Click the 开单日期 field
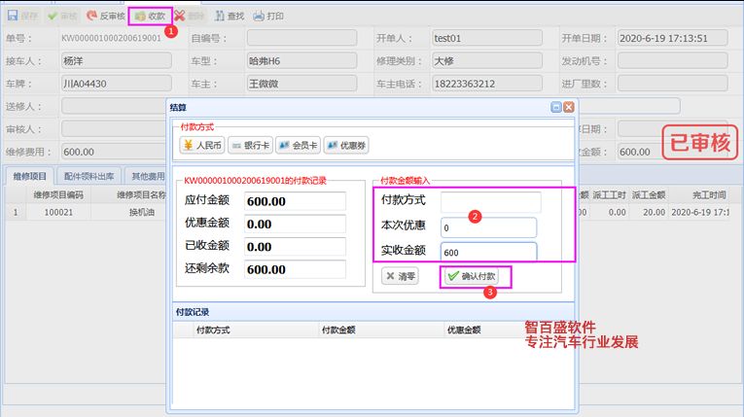Viewport: 744px width, 417px height. (x=672, y=38)
